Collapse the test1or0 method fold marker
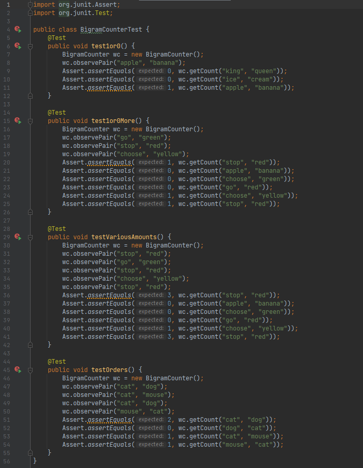 30,46
